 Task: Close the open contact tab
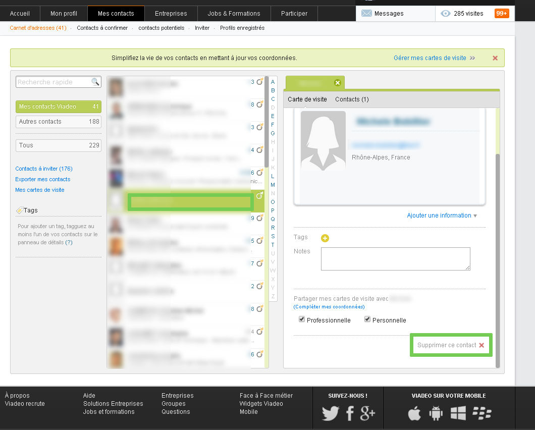pos(338,83)
